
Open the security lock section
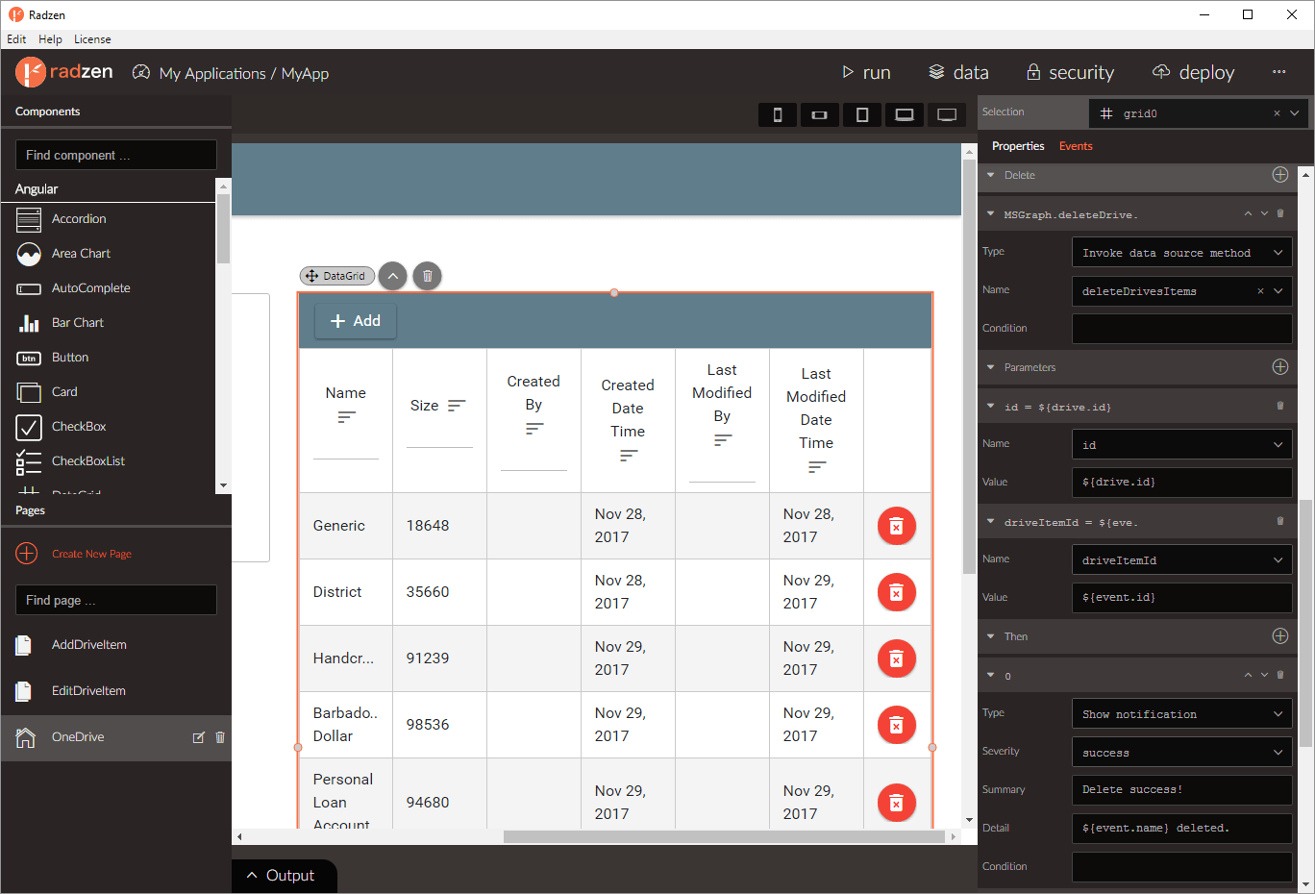[1033, 72]
